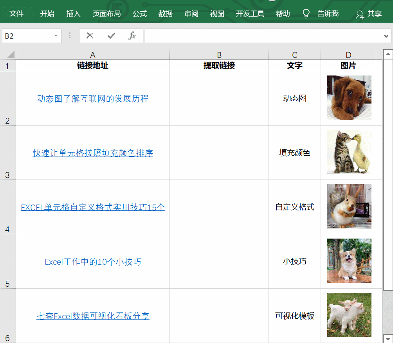Click the Enter checkmark icon on formula bar
The height and width of the screenshot is (343, 393).
(x=111, y=36)
